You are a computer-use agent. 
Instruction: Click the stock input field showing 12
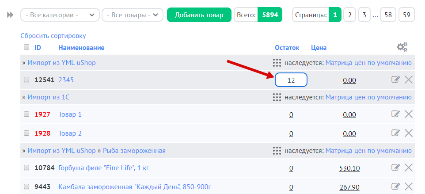pyautogui.click(x=291, y=80)
